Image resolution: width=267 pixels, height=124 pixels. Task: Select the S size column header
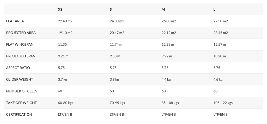[x=111, y=10]
